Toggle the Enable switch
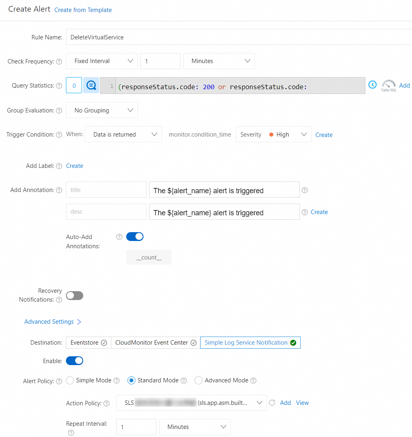This screenshot has height=437, width=412. 74,361
